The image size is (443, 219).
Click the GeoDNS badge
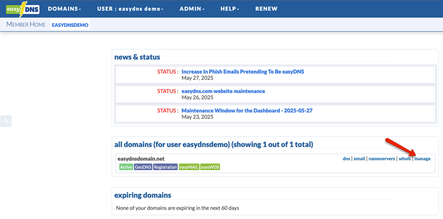pyautogui.click(x=143, y=167)
